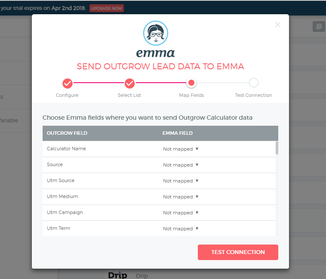This screenshot has height=279, width=326.
Task: Click the emma wordmark text
Action: (x=156, y=53)
